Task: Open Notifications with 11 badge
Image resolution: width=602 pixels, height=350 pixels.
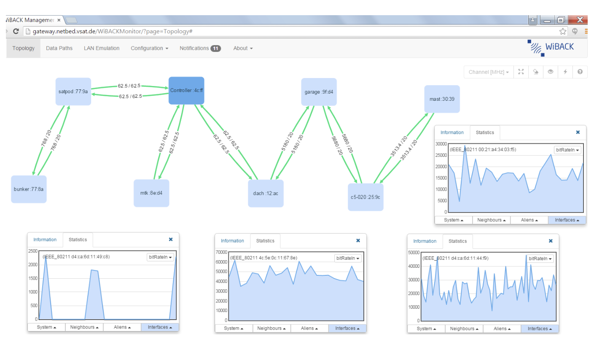Action: [x=200, y=48]
